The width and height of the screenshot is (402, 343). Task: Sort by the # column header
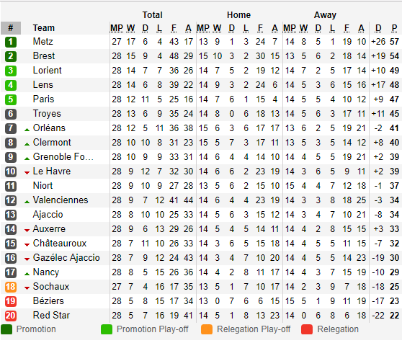click(x=11, y=28)
